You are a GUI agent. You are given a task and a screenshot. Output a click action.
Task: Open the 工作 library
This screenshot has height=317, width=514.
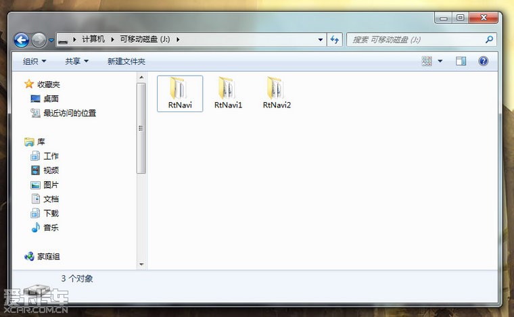[51, 156]
